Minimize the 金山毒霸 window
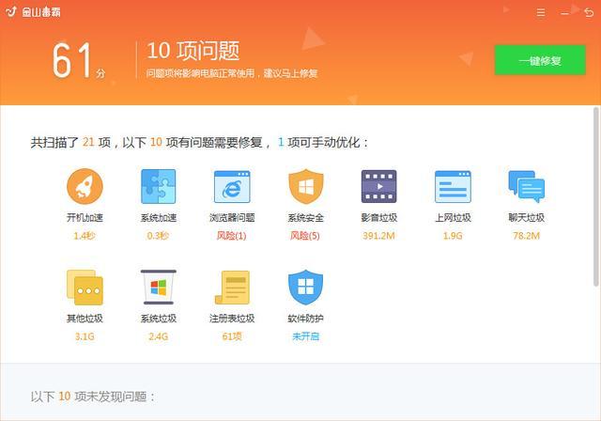This screenshot has height=421, width=601. [x=564, y=12]
